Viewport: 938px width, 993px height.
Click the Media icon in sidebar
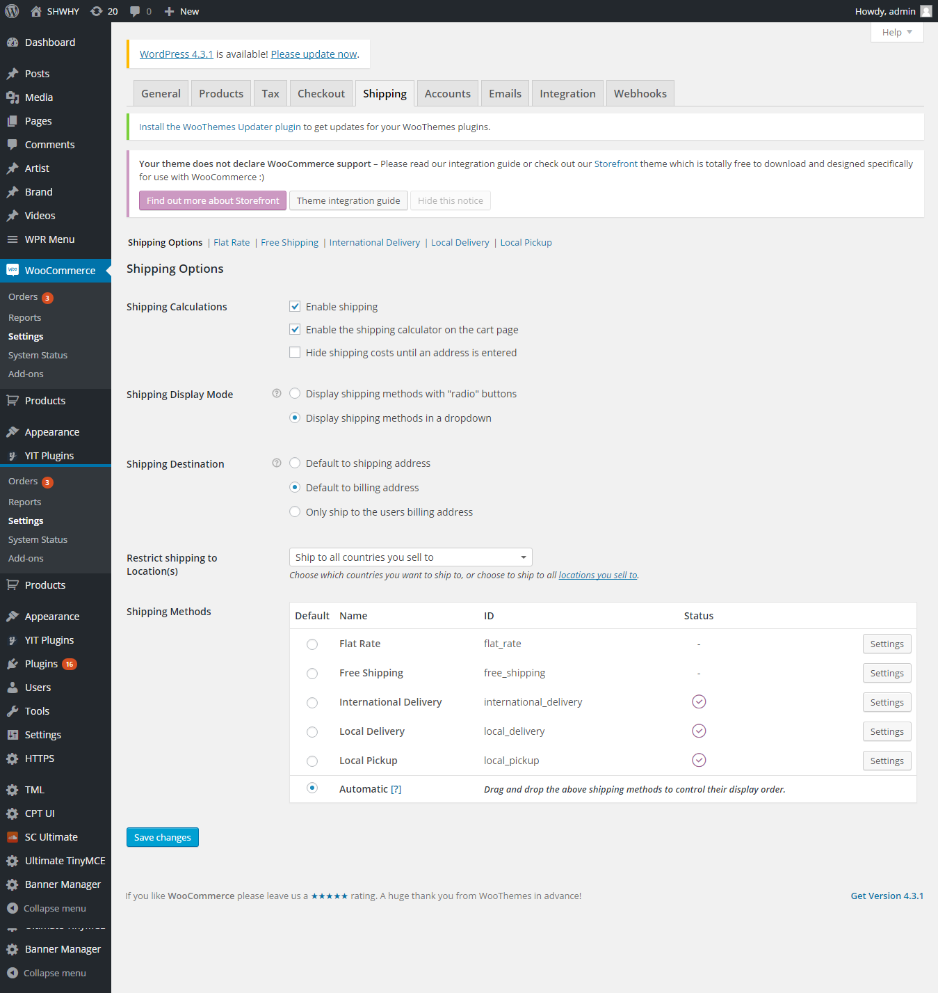coord(13,97)
